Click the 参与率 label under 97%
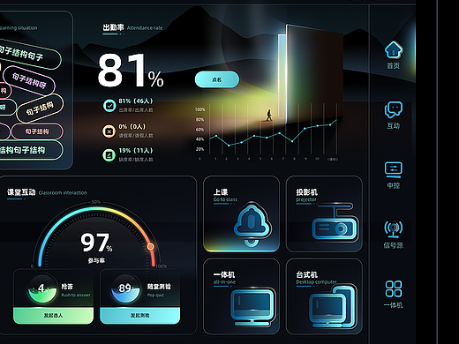The image size is (459, 344). point(96,261)
